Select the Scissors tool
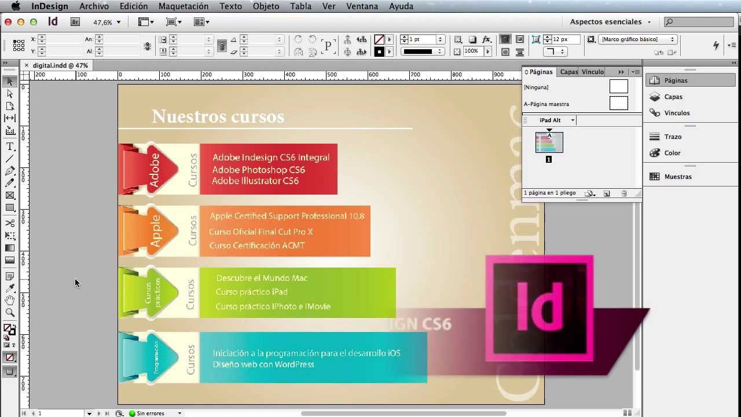Viewport: 741px width, 417px height. (10, 223)
